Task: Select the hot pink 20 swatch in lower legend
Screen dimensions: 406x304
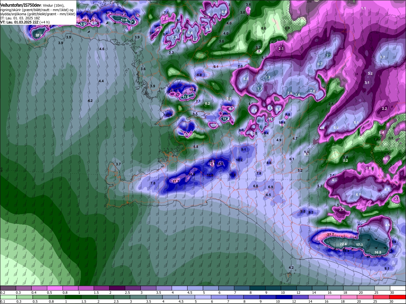Action: [x=365, y=297]
